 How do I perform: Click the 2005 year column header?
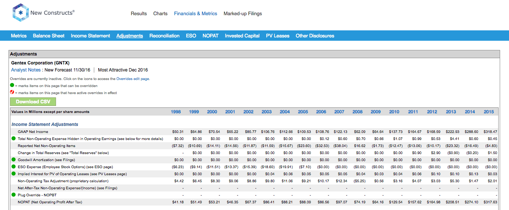[x=303, y=111]
